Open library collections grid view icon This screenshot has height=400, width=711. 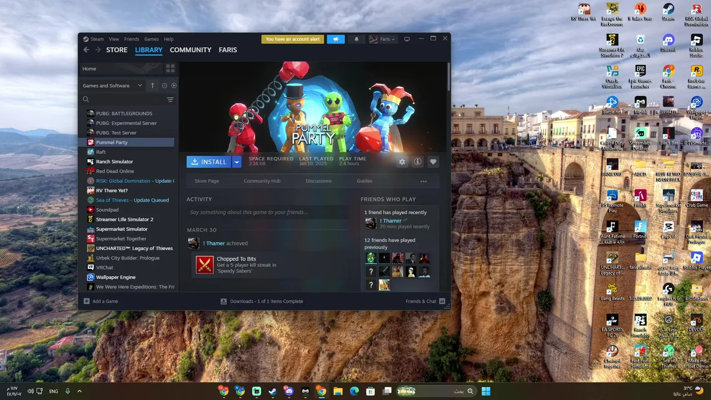[x=171, y=68]
